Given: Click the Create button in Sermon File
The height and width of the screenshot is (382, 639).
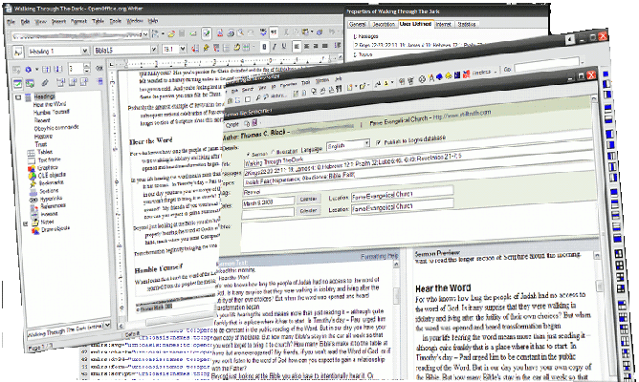Looking at the screenshot, I should (232, 124).
